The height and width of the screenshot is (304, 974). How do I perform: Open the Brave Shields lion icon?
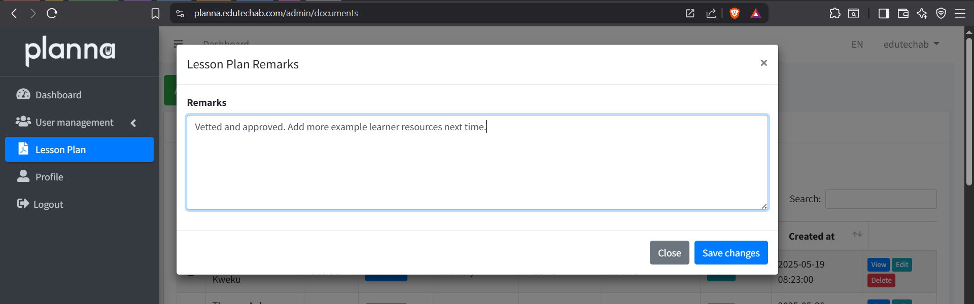[x=734, y=14]
